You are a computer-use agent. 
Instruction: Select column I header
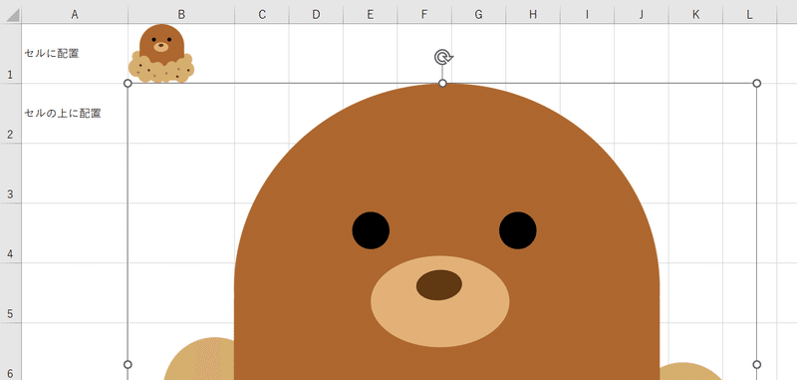coord(587,15)
